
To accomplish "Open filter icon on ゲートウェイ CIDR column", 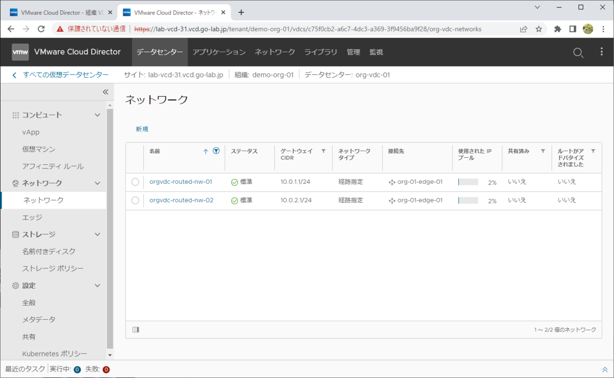I will pos(323,151).
